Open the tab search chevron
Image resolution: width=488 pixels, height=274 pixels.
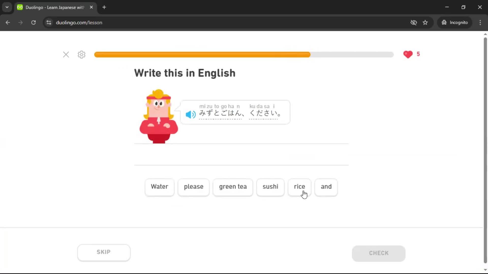(x=7, y=7)
